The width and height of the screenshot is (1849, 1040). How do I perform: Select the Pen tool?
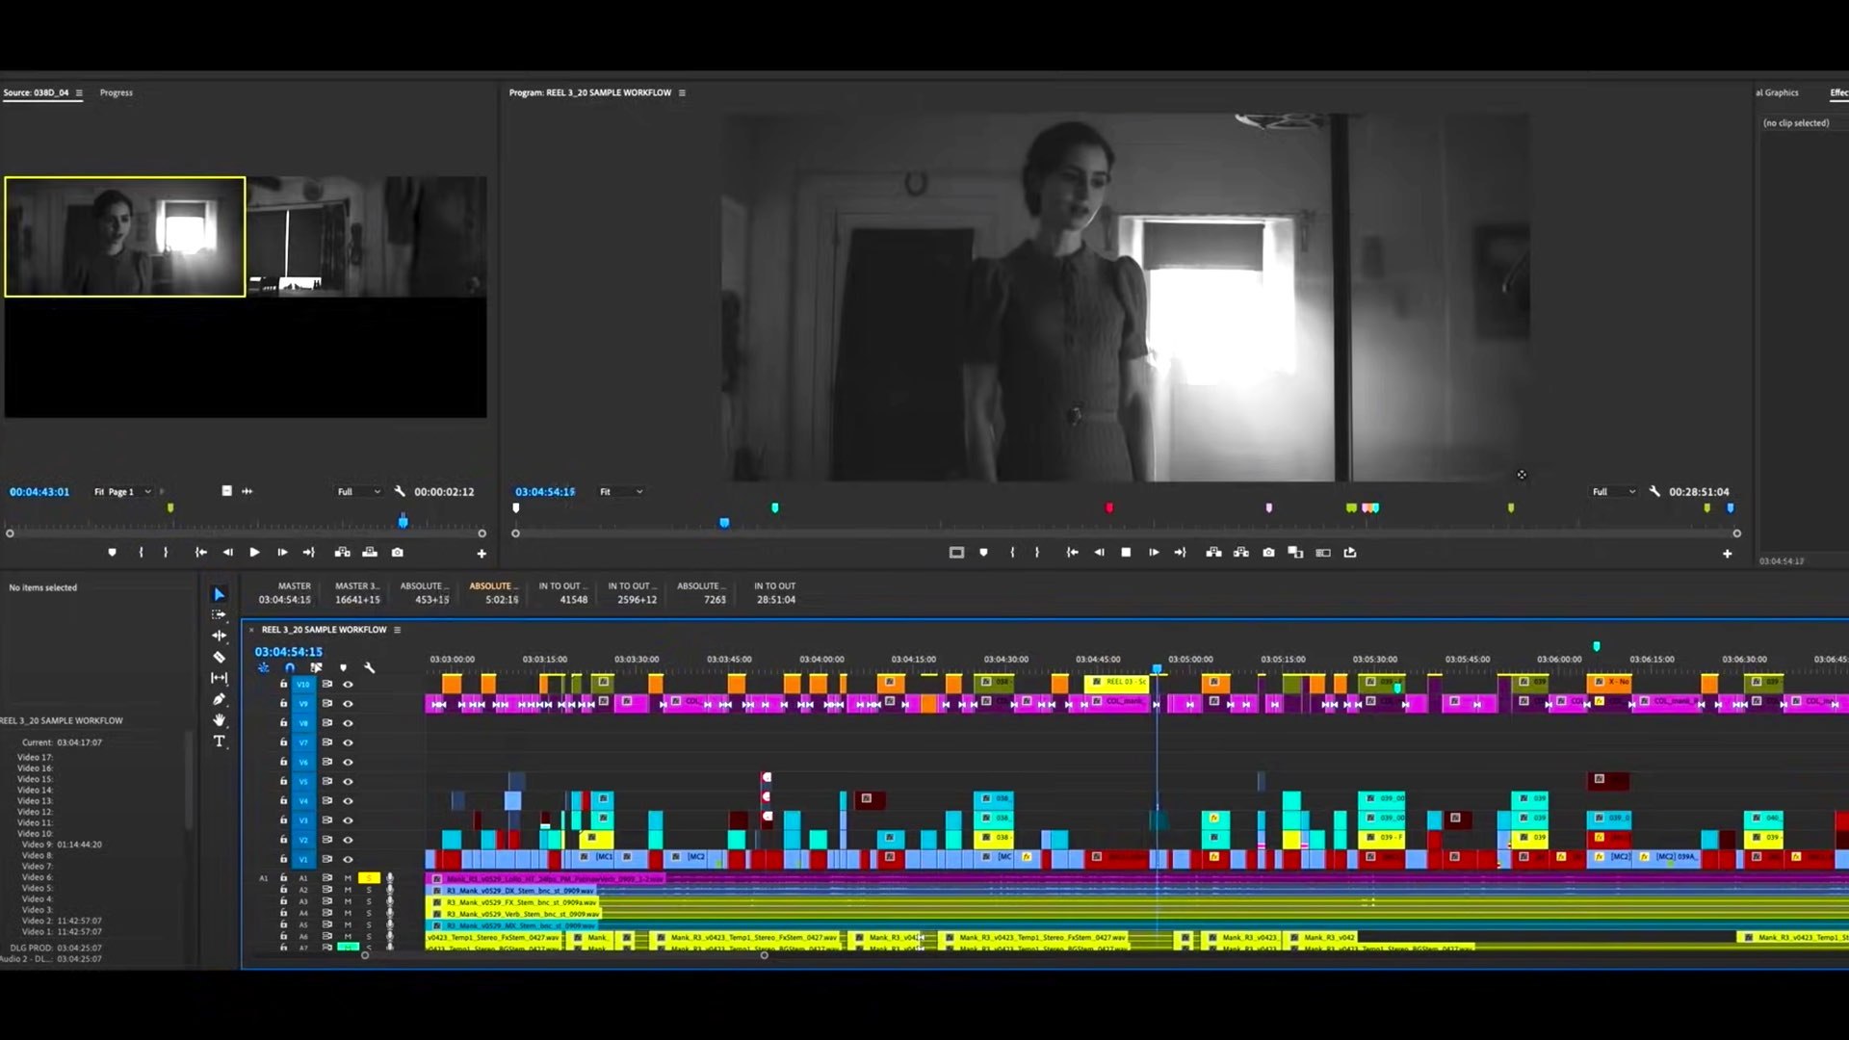tap(219, 699)
